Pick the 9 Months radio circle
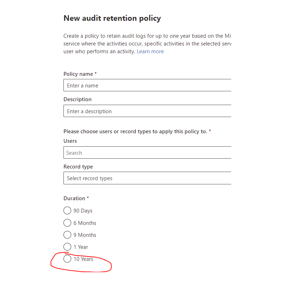Viewport: 282px width, 282px height. pos(67,235)
